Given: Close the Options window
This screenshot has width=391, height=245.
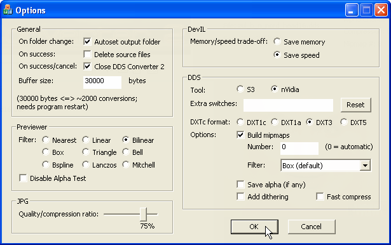Looking at the screenshot, I should 381,10.
